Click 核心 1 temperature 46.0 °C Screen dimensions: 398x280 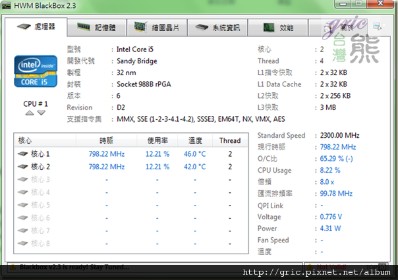(195, 154)
